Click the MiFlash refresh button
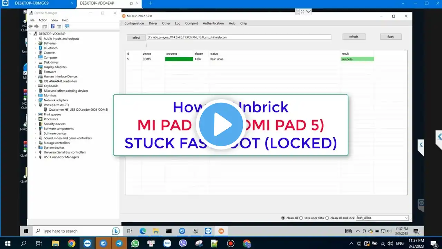Image resolution: width=442 pixels, height=249 pixels. click(354, 37)
